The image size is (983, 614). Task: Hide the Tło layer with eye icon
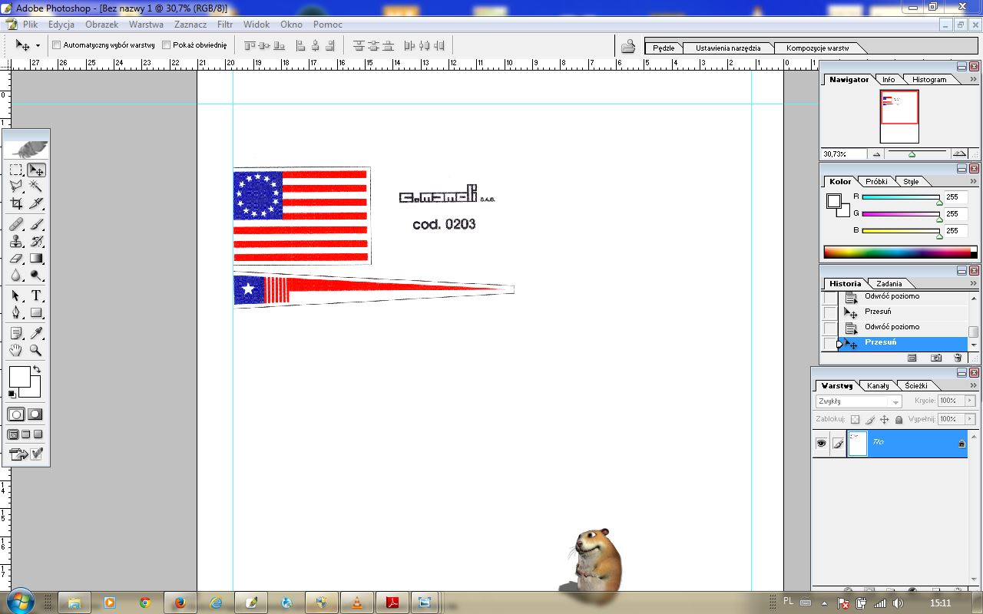point(822,444)
